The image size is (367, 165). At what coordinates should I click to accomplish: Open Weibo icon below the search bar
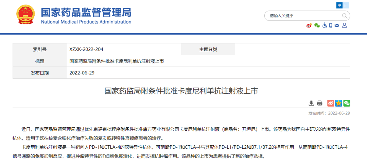point(309,25)
